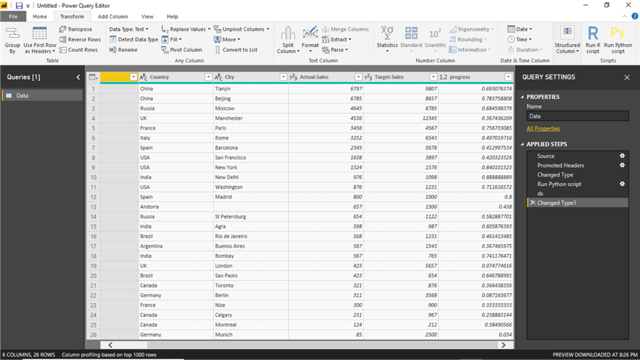The width and height of the screenshot is (640, 360).
Task: Click Use First Row as Headers
Action: pos(40,41)
